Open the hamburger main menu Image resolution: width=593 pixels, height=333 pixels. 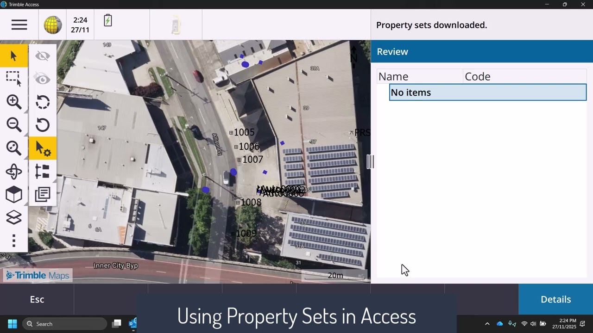pos(19,25)
